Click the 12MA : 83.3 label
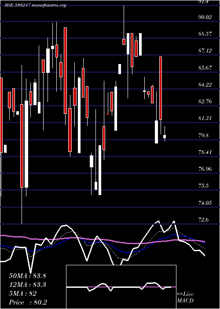This screenshot has width=220, height=309. (27, 285)
